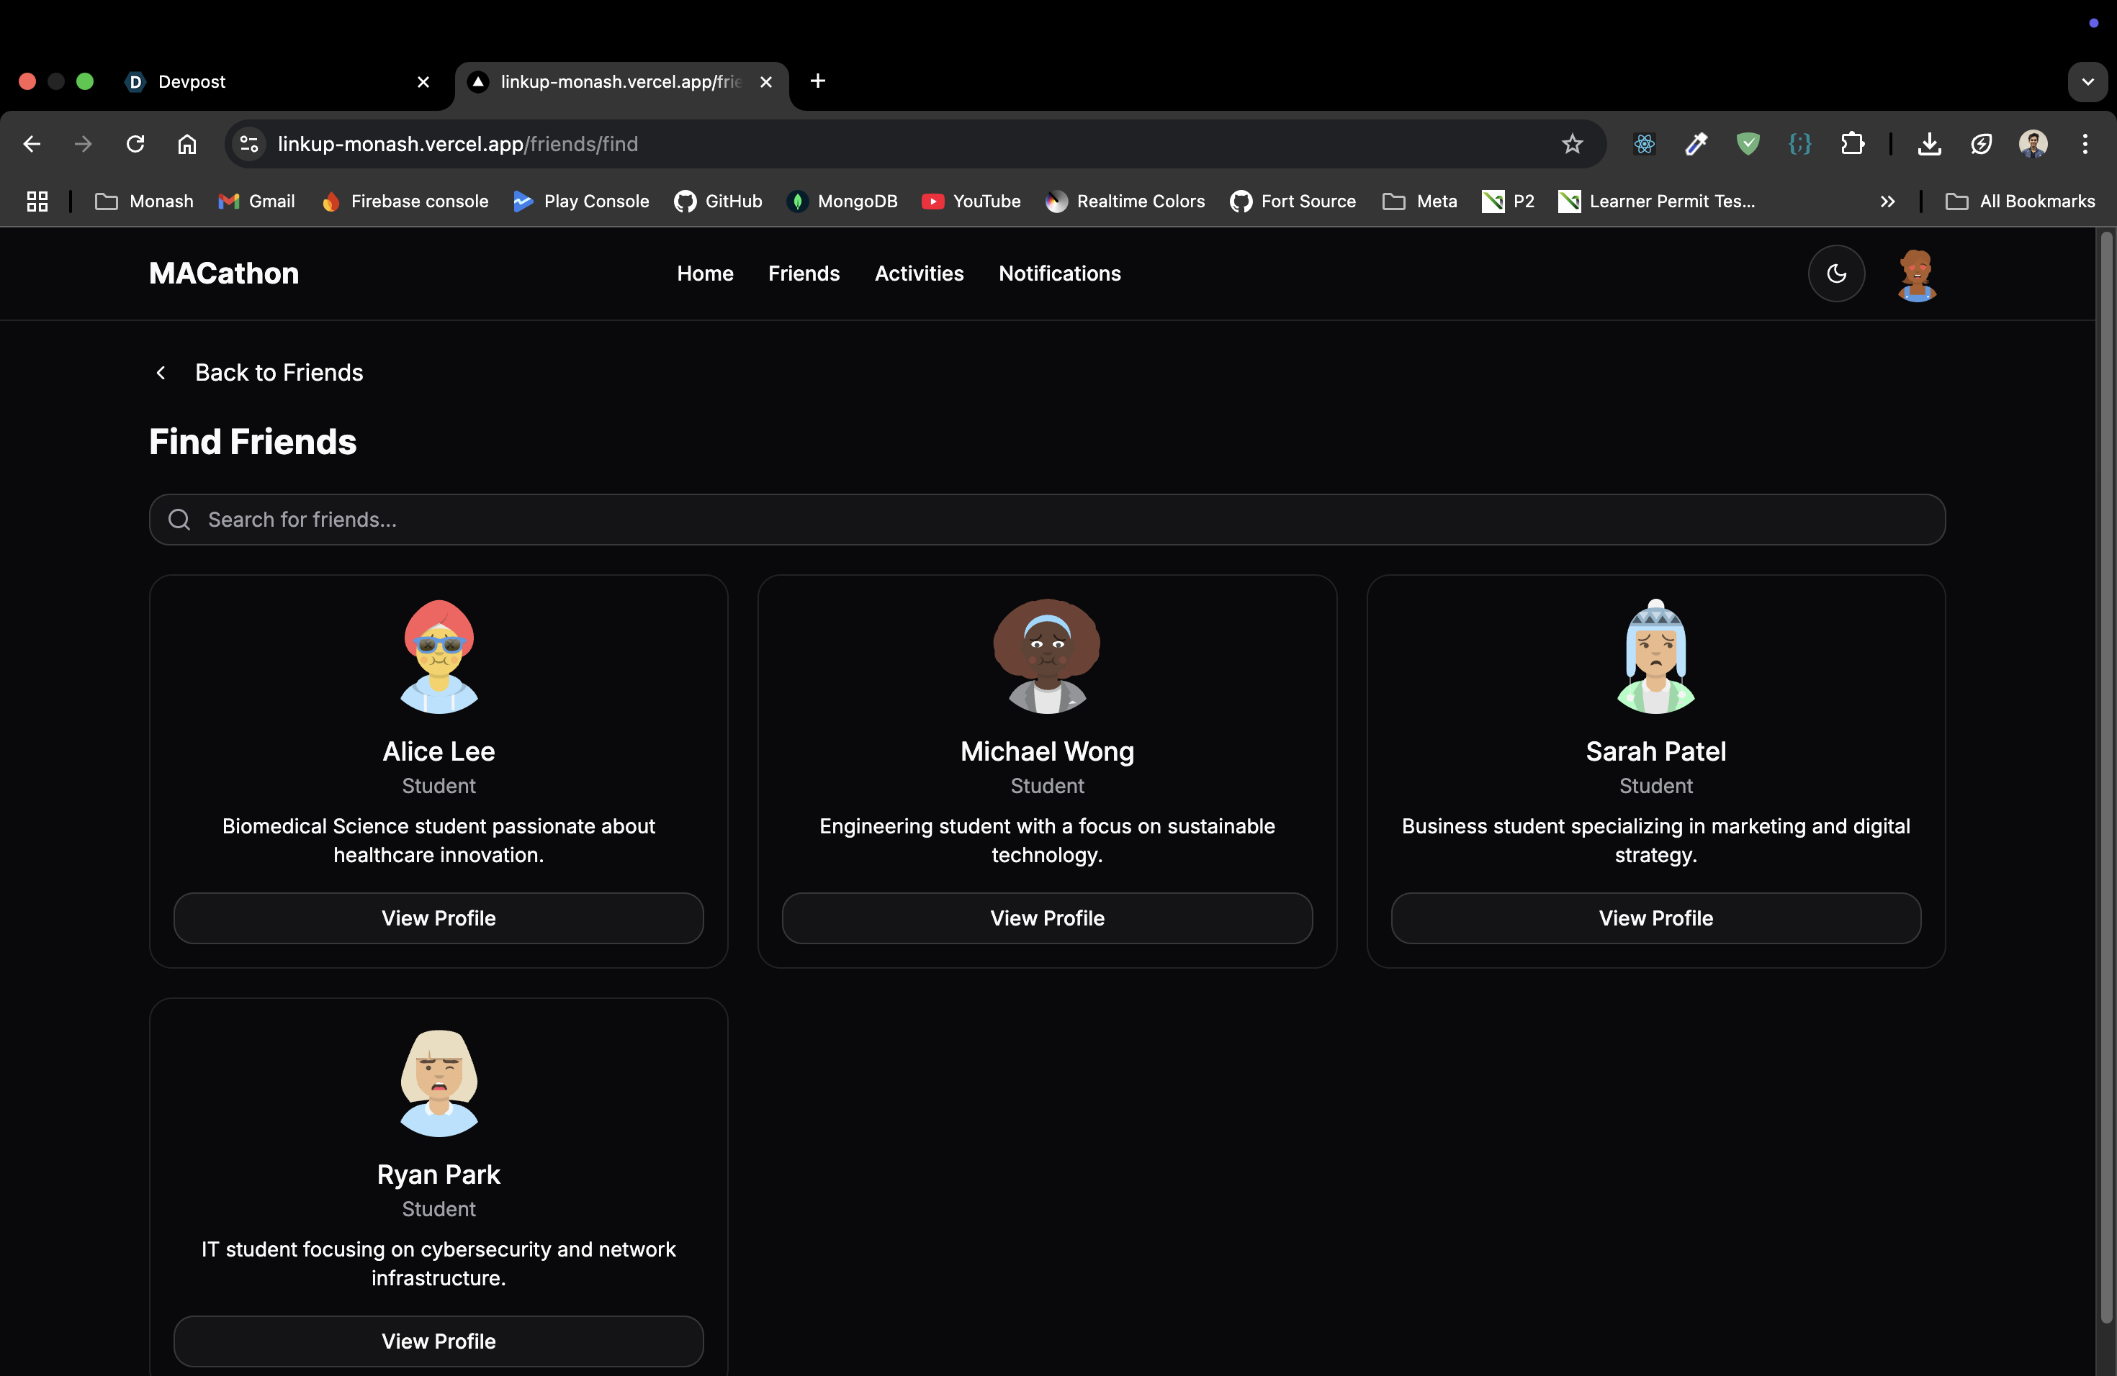Open the Activities nav item
Viewport: 2117px width, 1376px height.
click(x=919, y=273)
